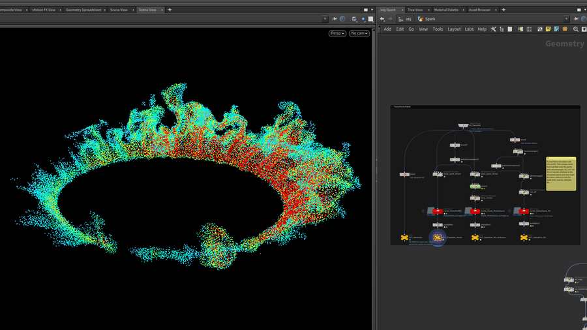This screenshot has height=330, width=587.
Task: Open the No cam camera dropdown
Action: click(x=359, y=33)
